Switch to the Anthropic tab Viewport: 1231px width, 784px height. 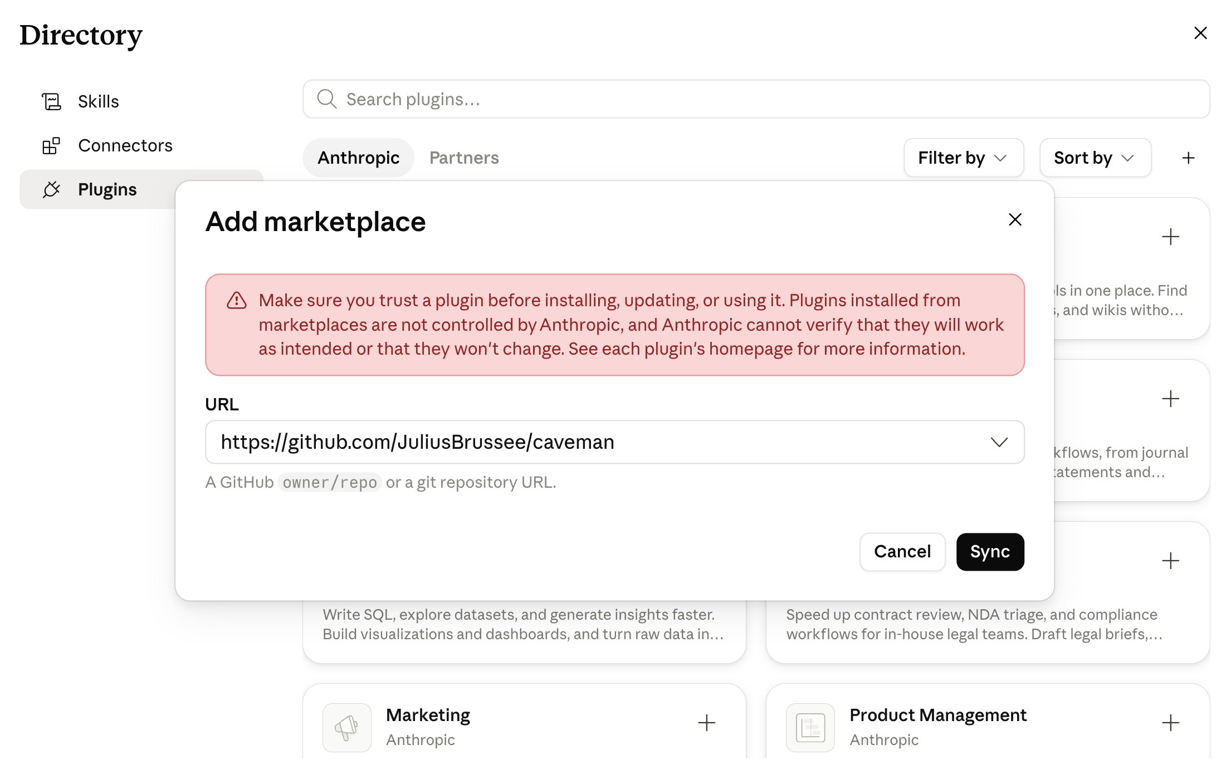(x=358, y=158)
